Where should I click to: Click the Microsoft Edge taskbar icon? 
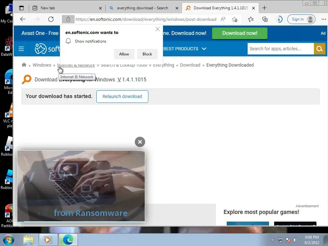click(68, 240)
